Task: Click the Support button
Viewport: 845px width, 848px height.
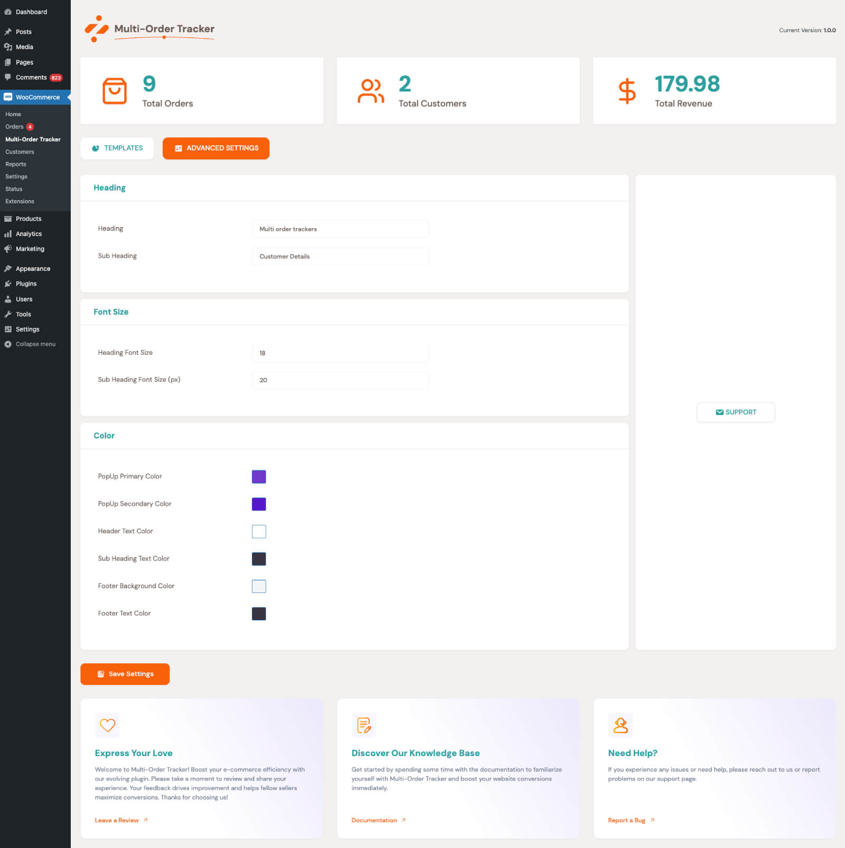Action: 736,412
